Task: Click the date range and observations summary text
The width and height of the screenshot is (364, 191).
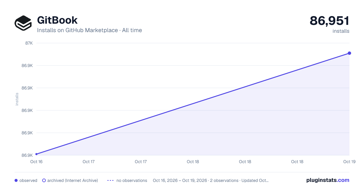Action: [x=211, y=180]
